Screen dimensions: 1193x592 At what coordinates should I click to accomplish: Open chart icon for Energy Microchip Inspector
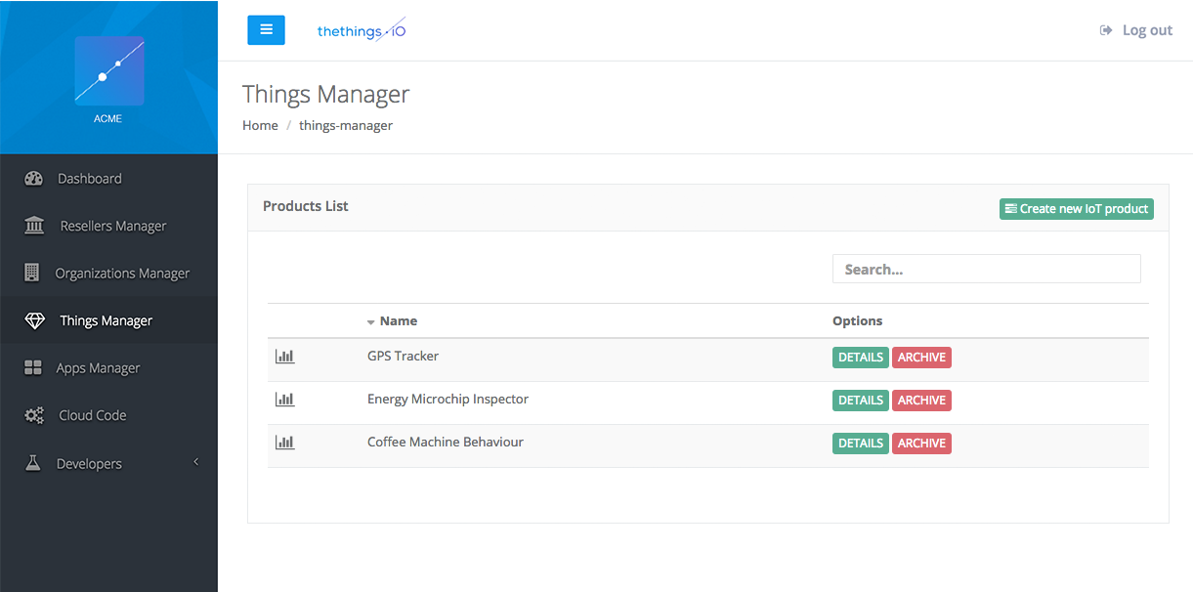(285, 400)
